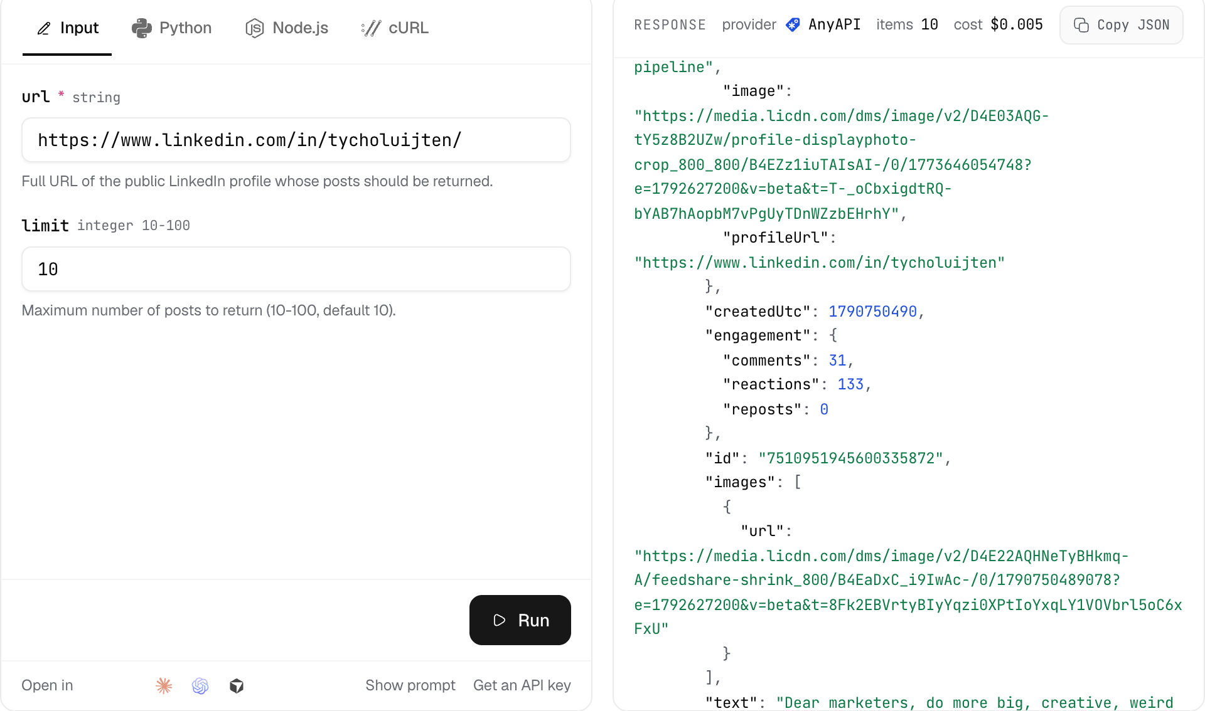Click the Open in label
Screen dimensions: 1205x711
47,685
